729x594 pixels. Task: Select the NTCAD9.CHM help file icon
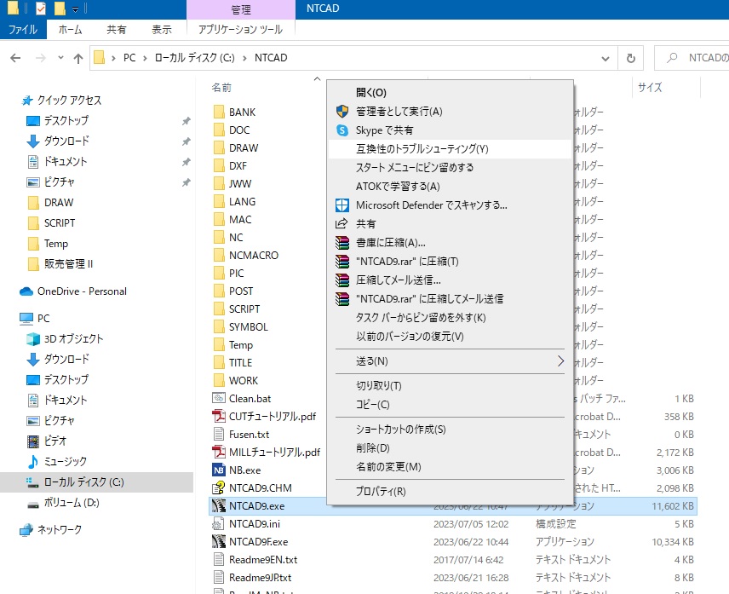point(219,488)
